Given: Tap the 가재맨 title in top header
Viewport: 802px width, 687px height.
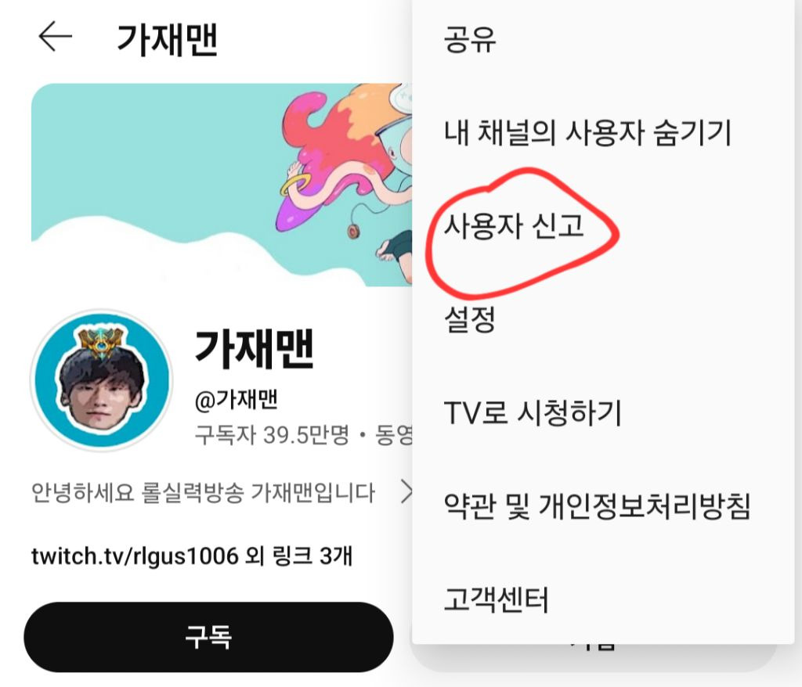Looking at the screenshot, I should coord(168,39).
